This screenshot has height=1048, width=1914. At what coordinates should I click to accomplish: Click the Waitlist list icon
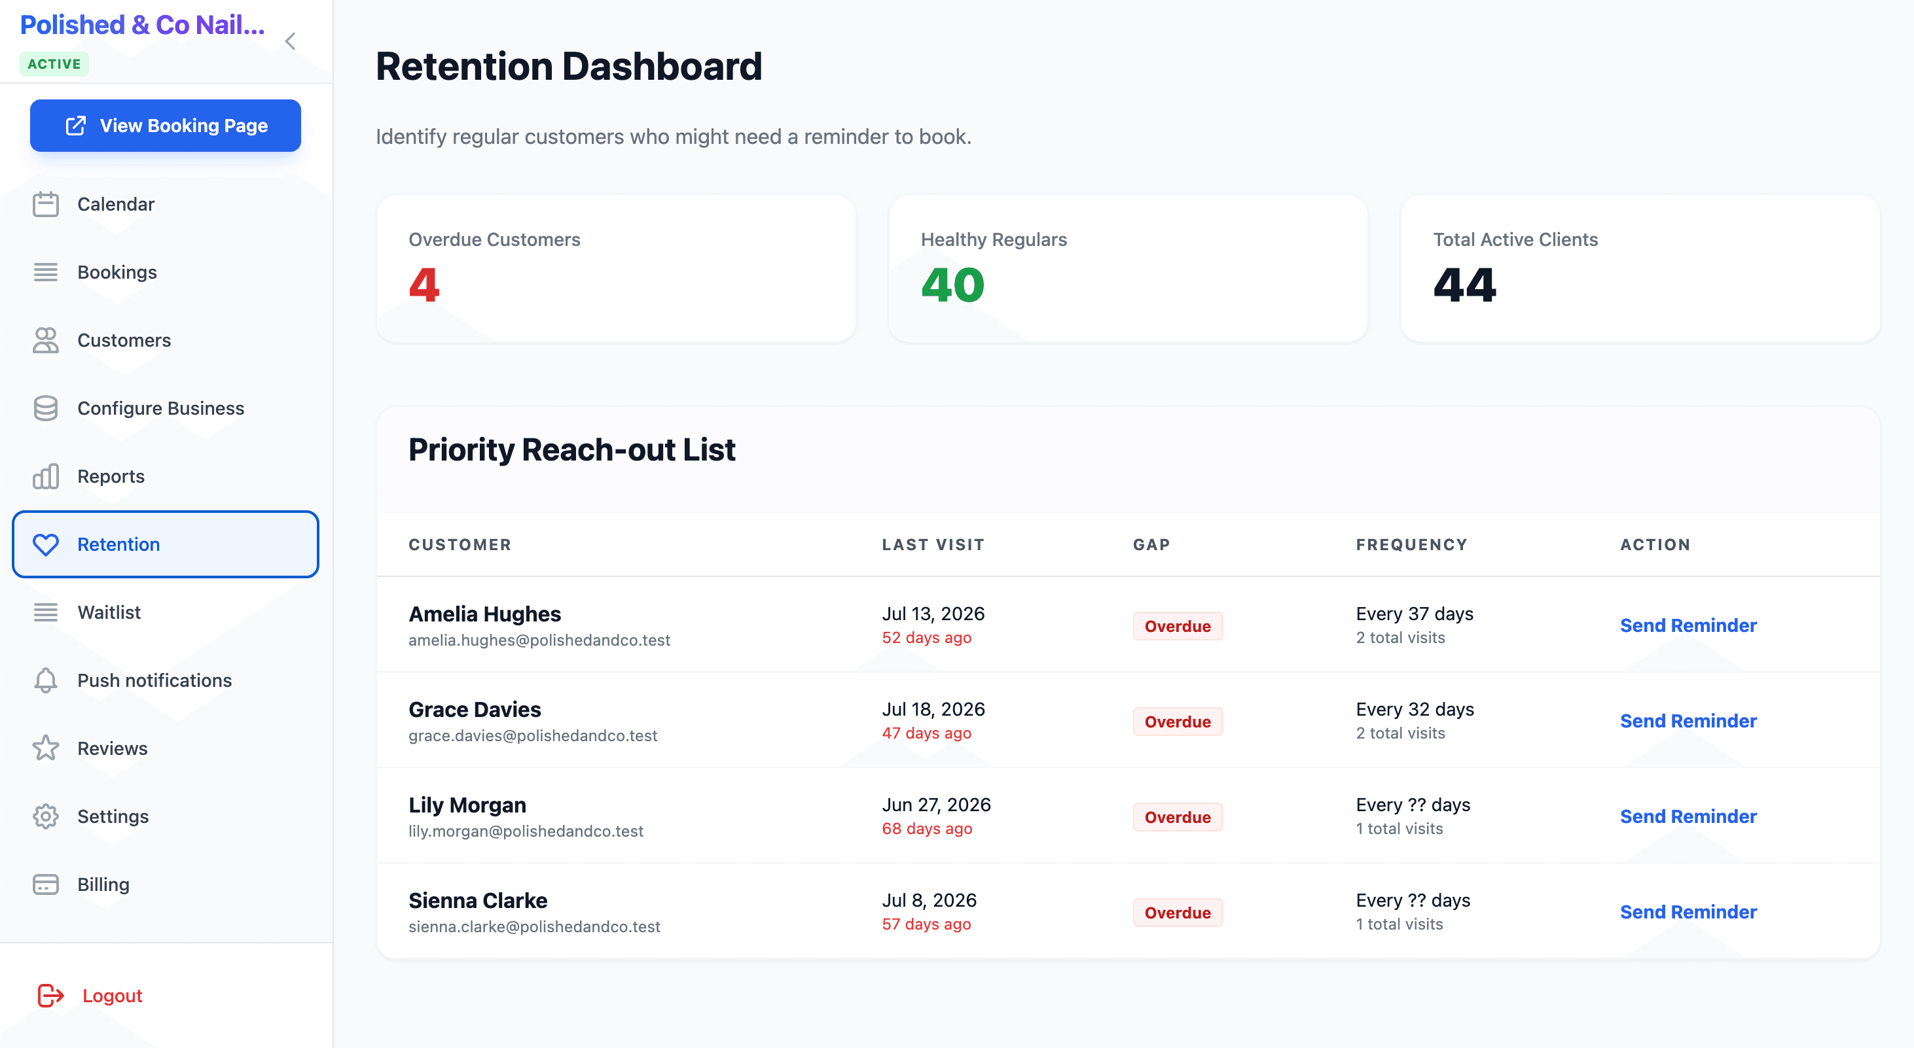[45, 613]
